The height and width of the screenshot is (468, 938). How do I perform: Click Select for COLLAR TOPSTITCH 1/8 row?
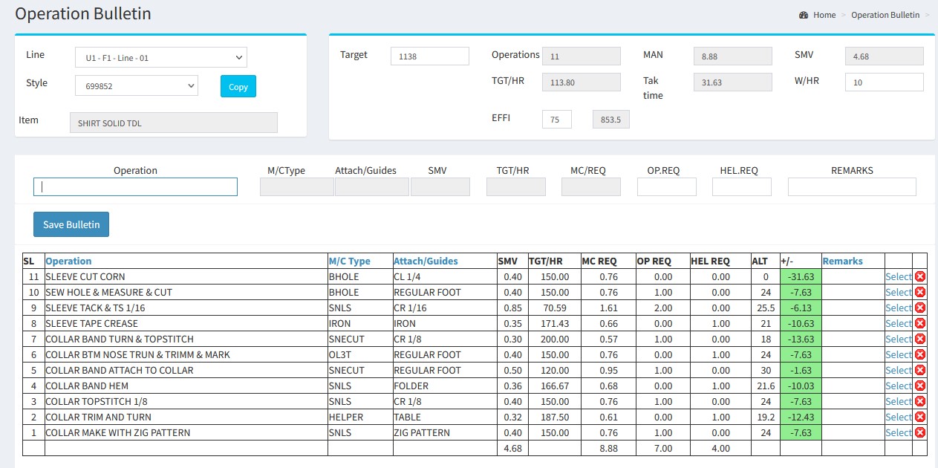[898, 401]
